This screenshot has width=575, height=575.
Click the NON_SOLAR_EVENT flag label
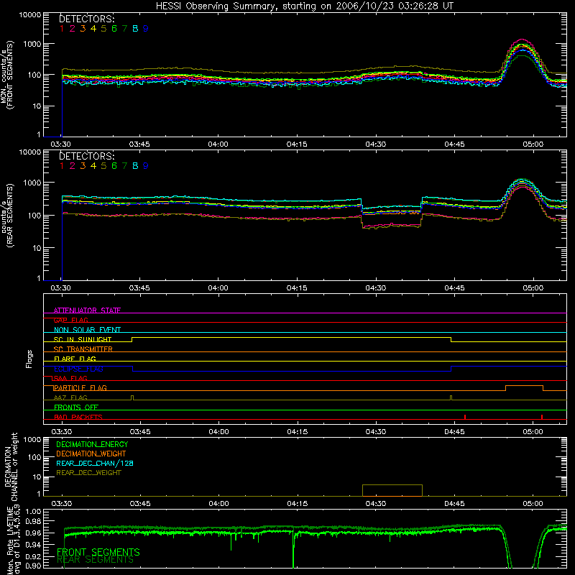tap(87, 330)
